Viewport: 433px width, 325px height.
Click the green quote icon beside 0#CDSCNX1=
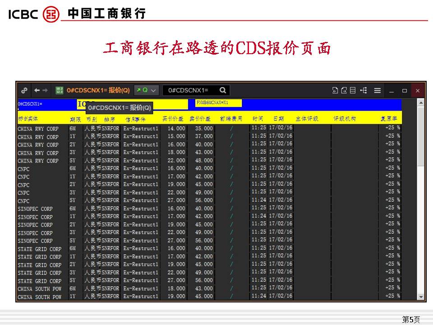tap(60, 90)
